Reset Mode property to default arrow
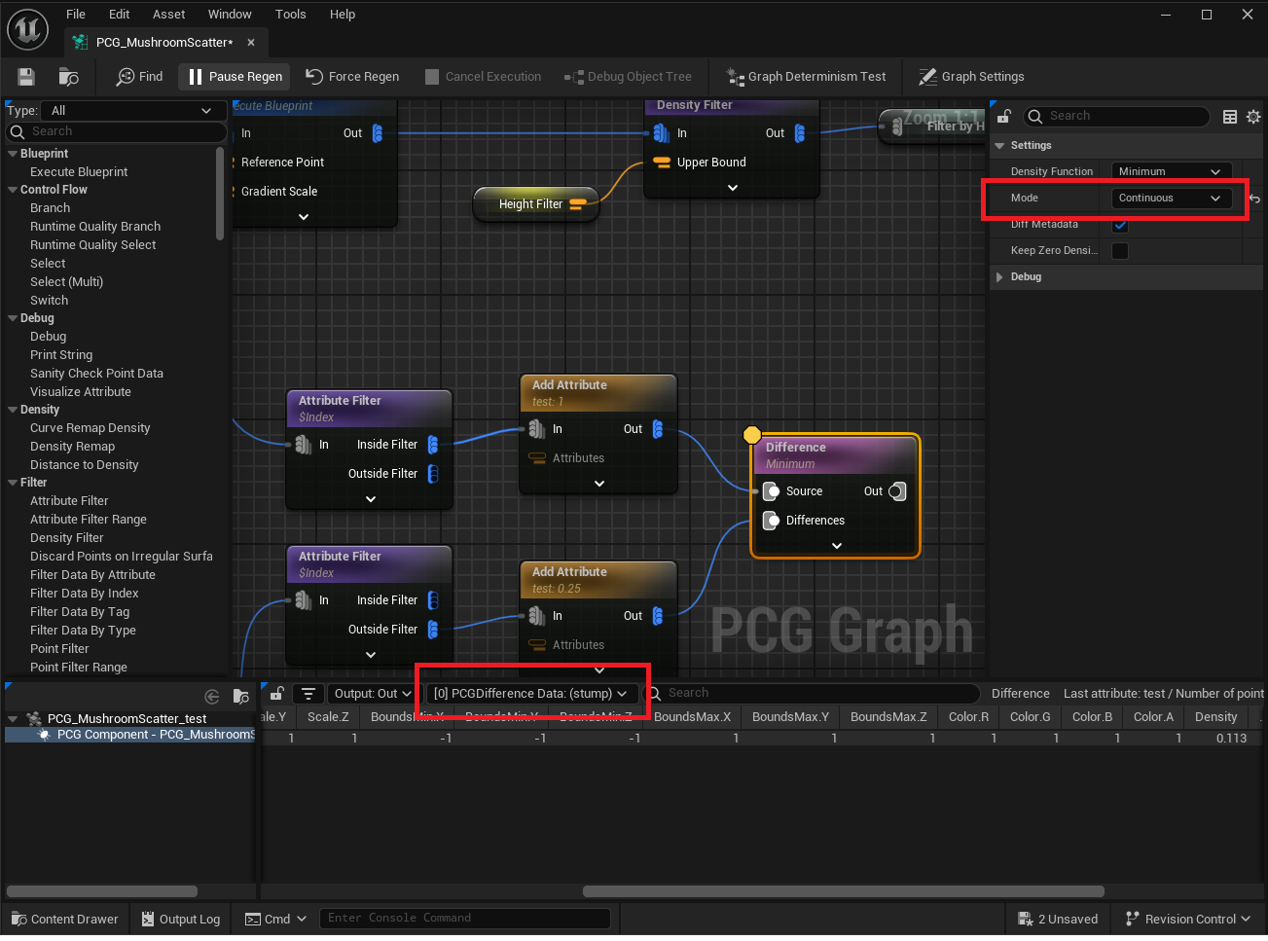 [1254, 199]
